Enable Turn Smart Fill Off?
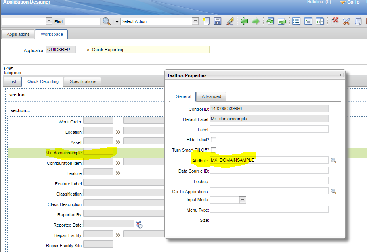This screenshot has height=252, width=367. click(213, 150)
